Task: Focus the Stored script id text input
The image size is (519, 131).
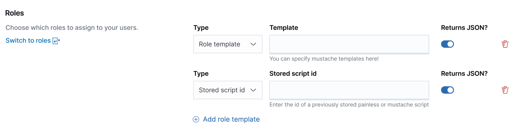Action: click(349, 90)
